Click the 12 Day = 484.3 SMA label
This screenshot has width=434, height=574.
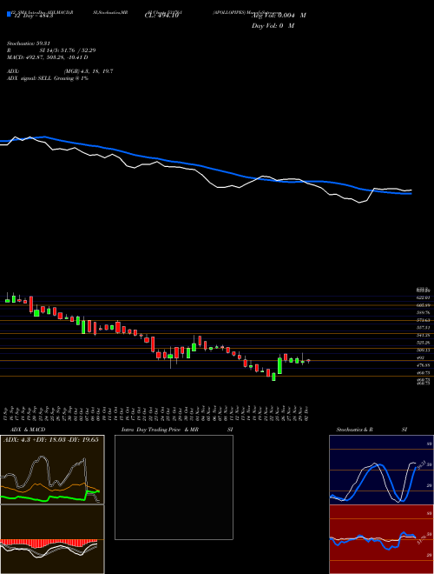33,16
